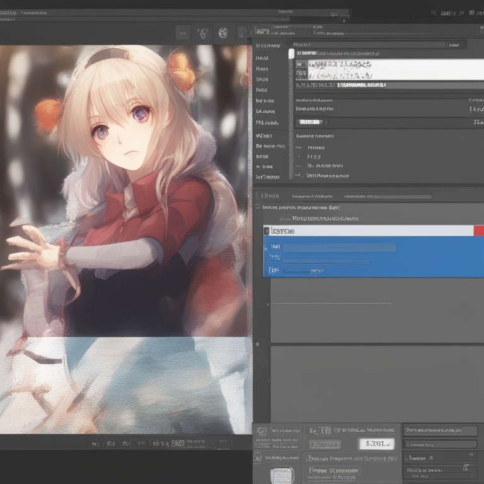Click the large rounded-square icon in the bottom panel
Screen dimensions: 484x484
pos(282,475)
